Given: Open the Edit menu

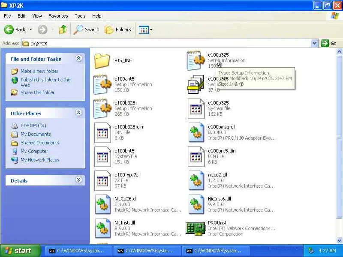Looking at the screenshot, I should pos(21,16).
